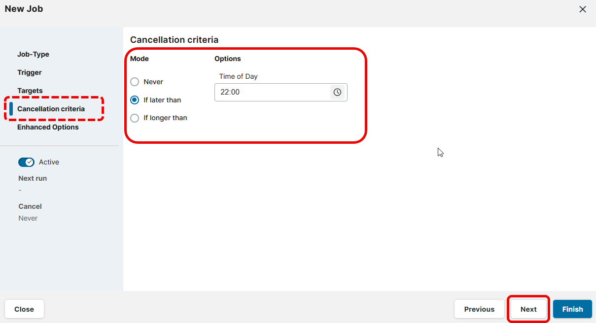Click the Cancellation criteria page heading
The image size is (596, 323).
click(x=174, y=39)
